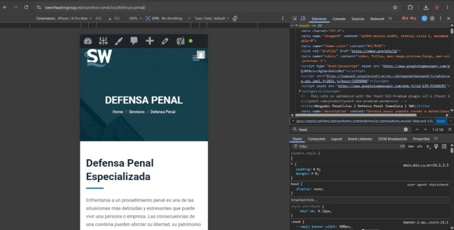Screen dimensions: 454x230
Task: Open the blue AI assistance icon
Action: coord(424,18)
